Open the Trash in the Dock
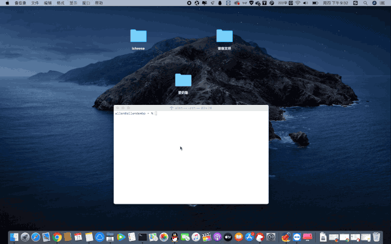 pos(376,237)
